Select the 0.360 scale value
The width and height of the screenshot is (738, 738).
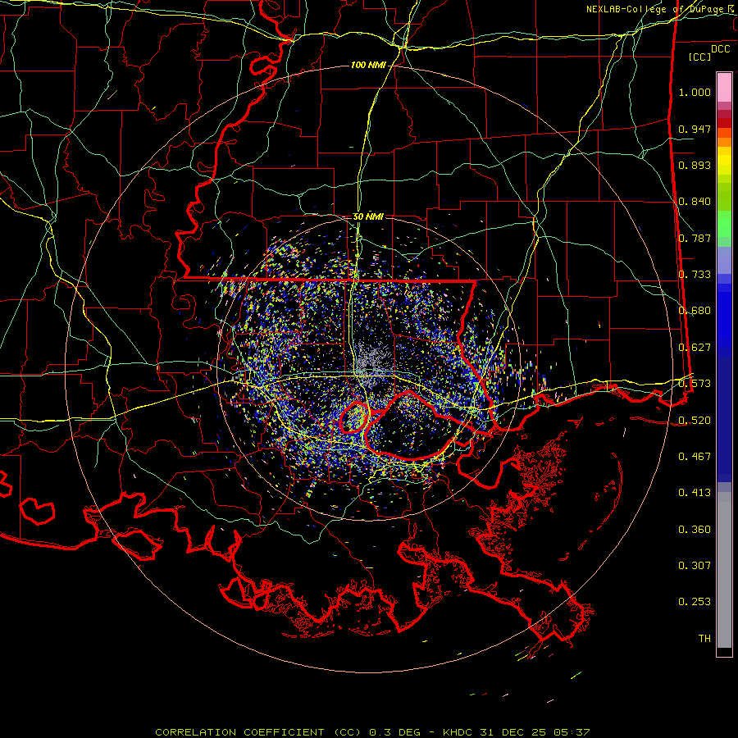pos(695,530)
